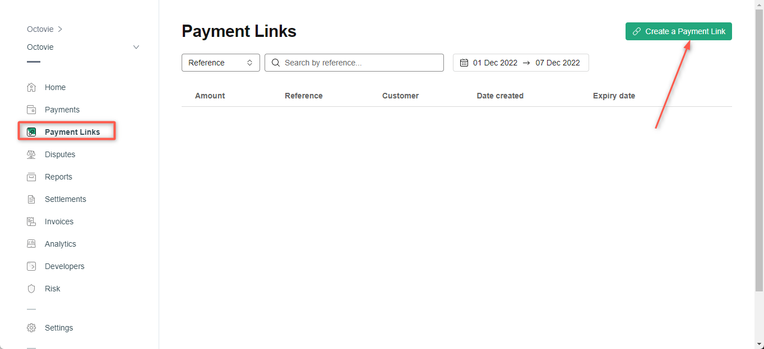Open the Settings menu item

pos(58,328)
